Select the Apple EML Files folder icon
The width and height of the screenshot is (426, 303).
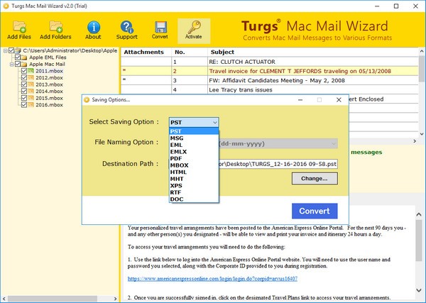26,57
